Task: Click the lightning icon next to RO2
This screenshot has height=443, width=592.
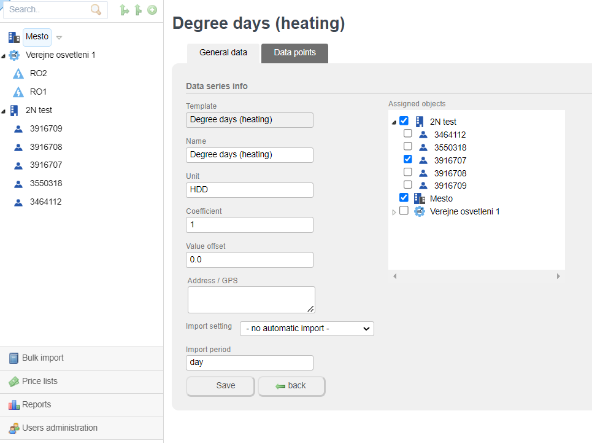Action: (18, 74)
